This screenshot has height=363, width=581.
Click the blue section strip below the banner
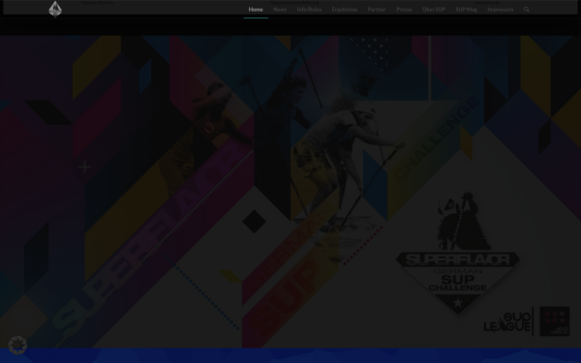click(x=290, y=355)
